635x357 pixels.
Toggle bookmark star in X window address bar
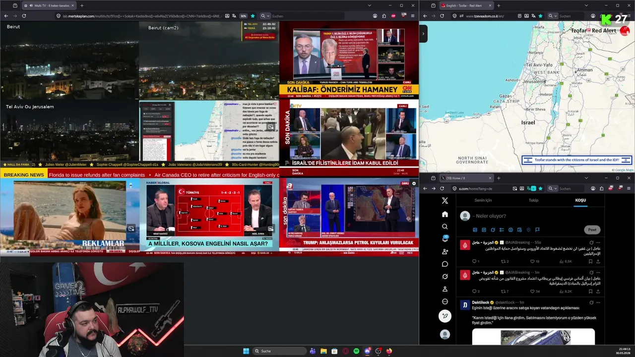tap(540, 188)
